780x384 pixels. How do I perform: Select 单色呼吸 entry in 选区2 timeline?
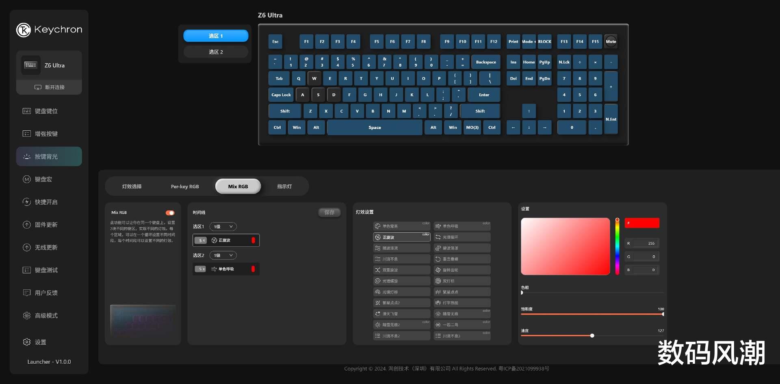(226, 269)
